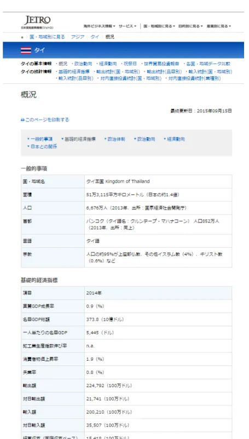Open the 世界貿易投資報告 link
This screenshot has height=439, width=249.
tap(161, 64)
